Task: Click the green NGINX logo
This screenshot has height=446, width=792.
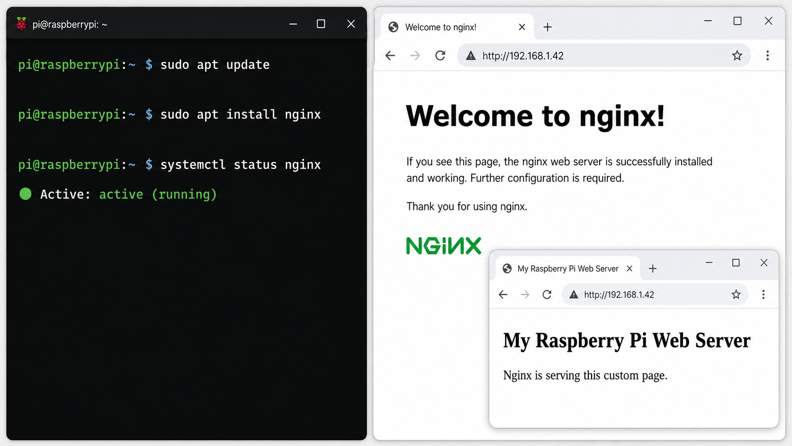Action: click(x=444, y=246)
